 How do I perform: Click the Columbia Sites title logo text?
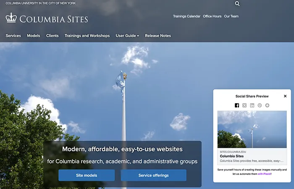coord(54,19)
